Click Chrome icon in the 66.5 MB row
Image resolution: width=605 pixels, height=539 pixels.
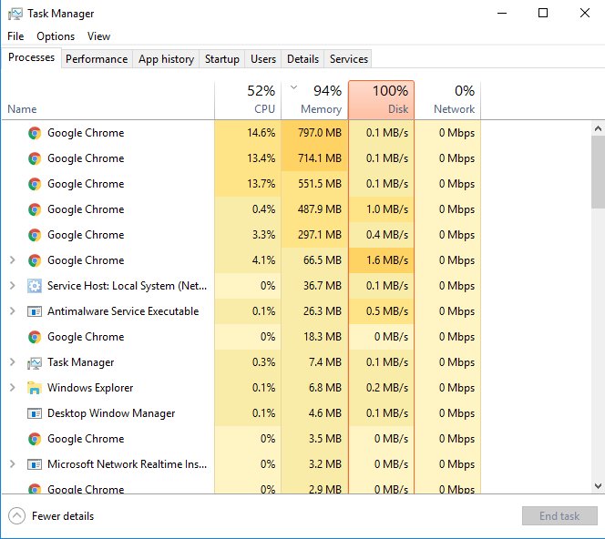click(35, 260)
